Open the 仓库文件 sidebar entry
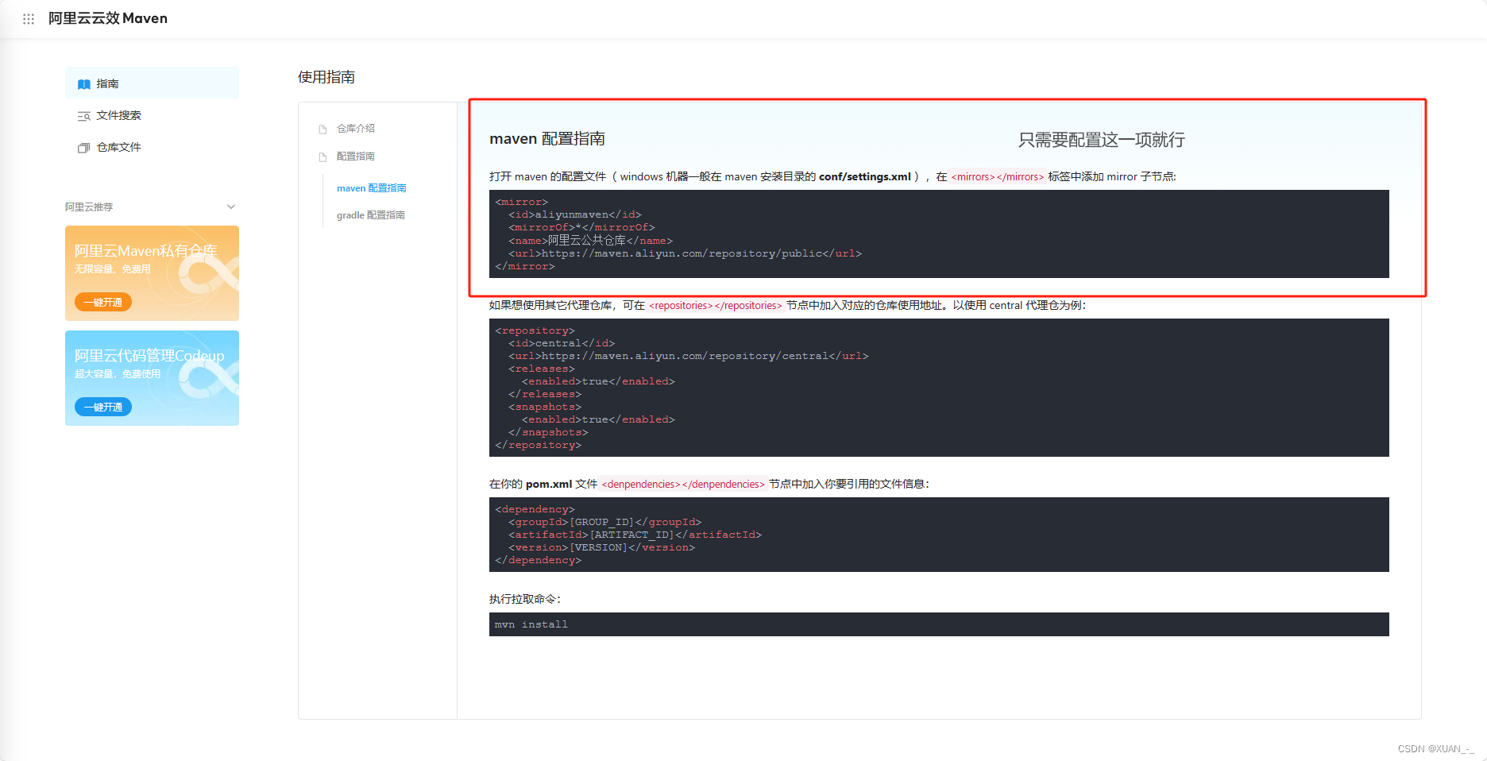Image resolution: width=1487 pixels, height=761 pixels. tap(119, 147)
